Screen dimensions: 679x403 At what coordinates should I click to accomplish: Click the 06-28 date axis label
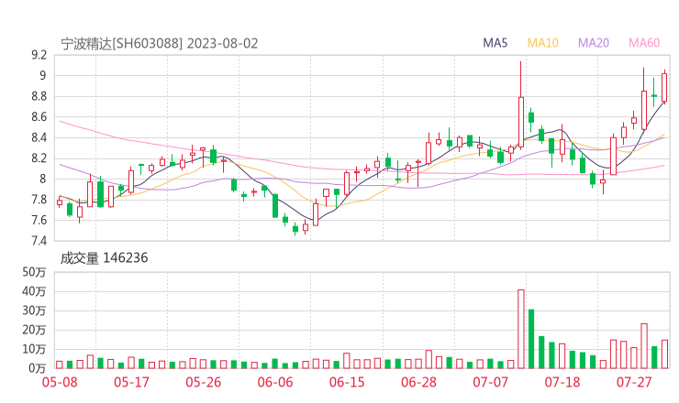point(418,382)
